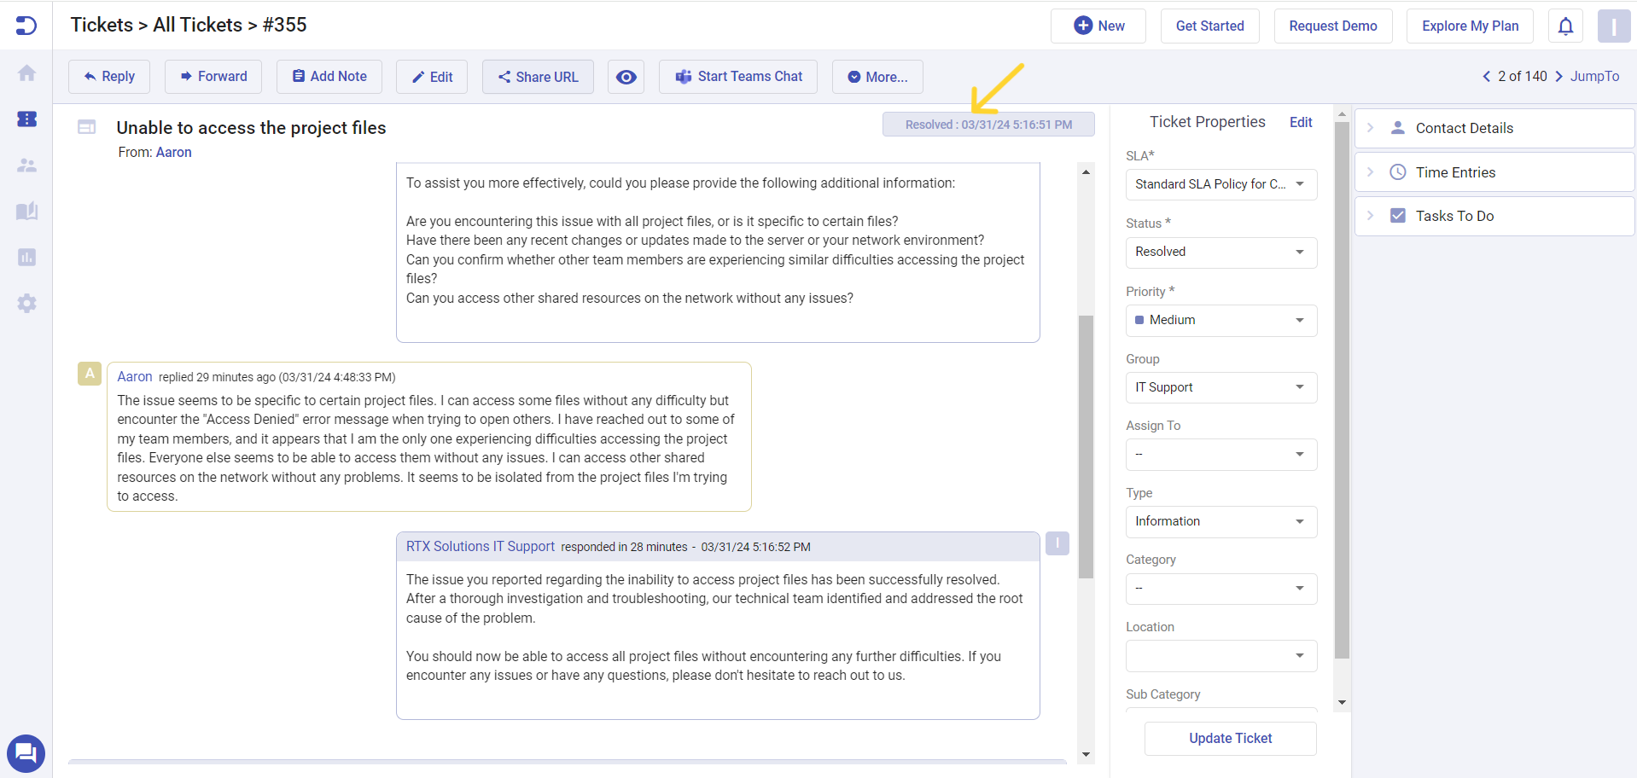The width and height of the screenshot is (1637, 778).
Task: Open the Group dropdown showing IT Support
Action: pyautogui.click(x=1220, y=387)
